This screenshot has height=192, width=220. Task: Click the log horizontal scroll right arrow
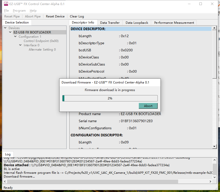pos(210,181)
